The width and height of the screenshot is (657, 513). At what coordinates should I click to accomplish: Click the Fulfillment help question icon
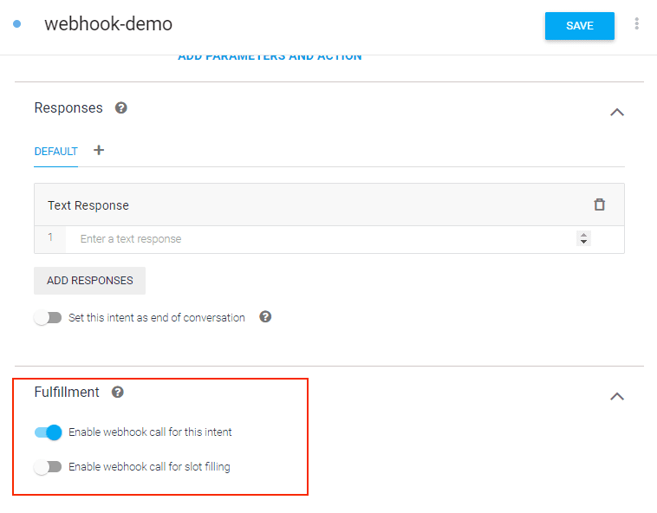pos(118,393)
